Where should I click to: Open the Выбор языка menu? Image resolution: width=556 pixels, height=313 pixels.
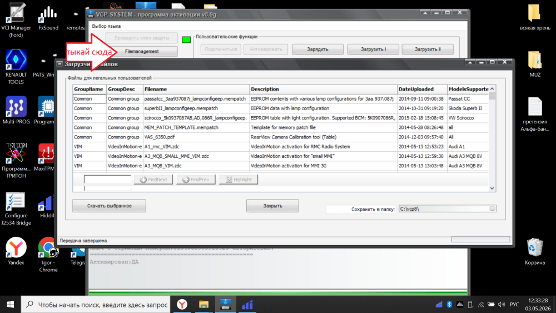106,26
